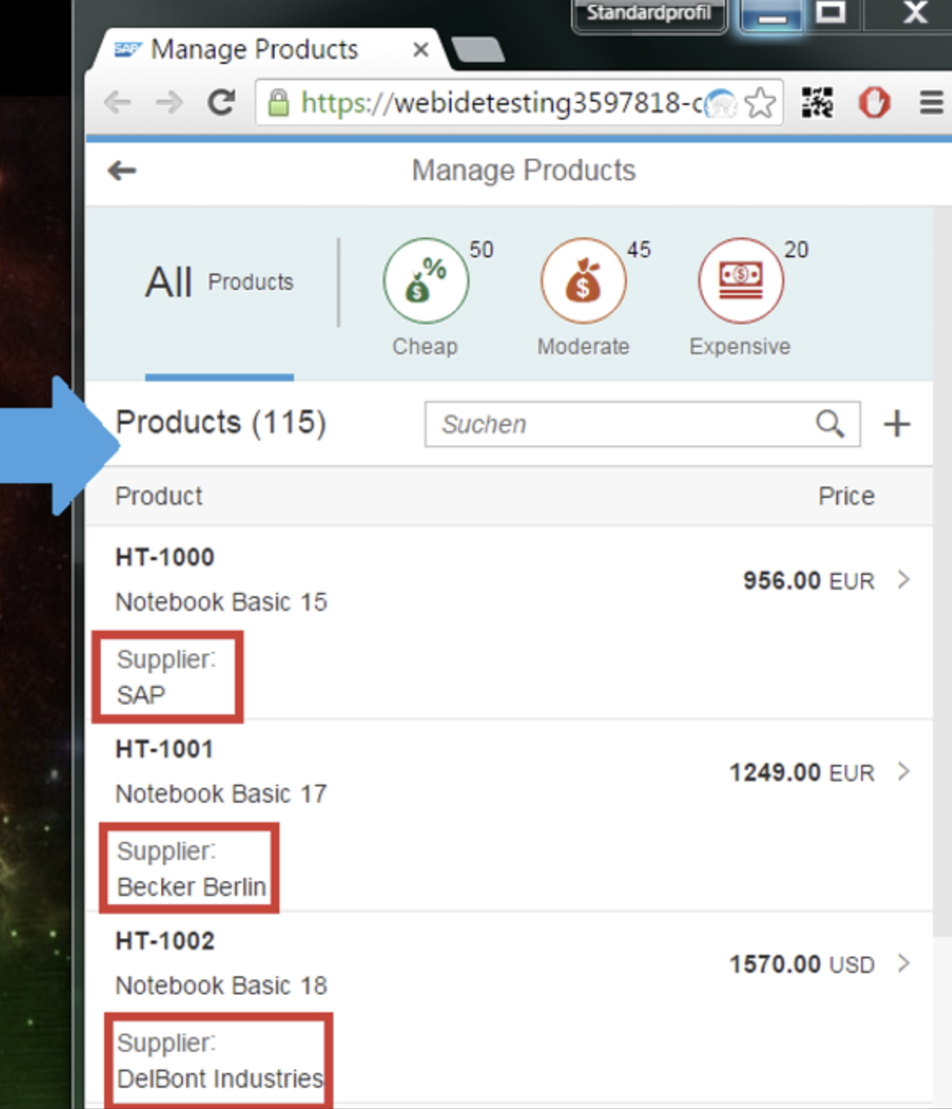Click the Notebook Basic 18 text

click(221, 985)
